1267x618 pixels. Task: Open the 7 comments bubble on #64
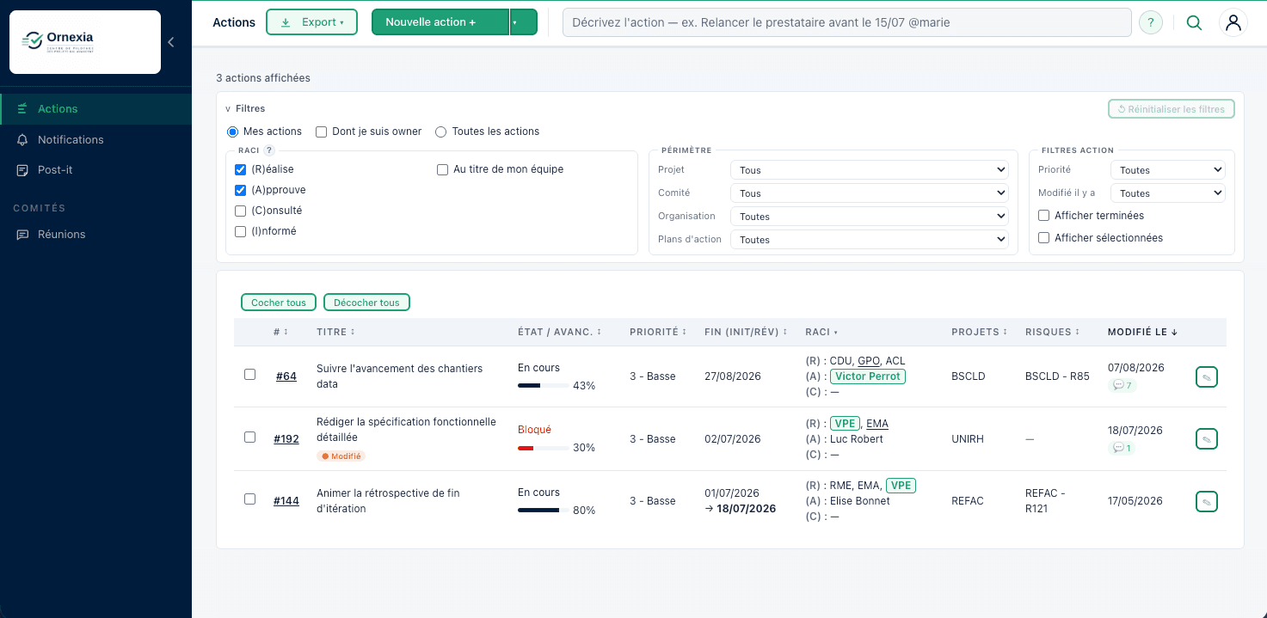click(1122, 385)
